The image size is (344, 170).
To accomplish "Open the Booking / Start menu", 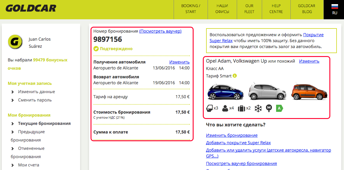I will click(x=191, y=9).
